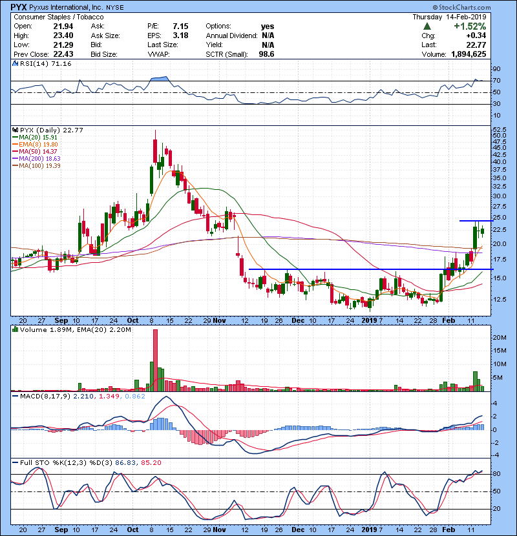
Task: Click the 2019 label on price chart axis
Action: 370,321
